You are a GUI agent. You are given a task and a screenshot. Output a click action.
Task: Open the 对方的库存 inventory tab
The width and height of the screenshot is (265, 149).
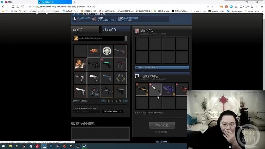(116, 30)
